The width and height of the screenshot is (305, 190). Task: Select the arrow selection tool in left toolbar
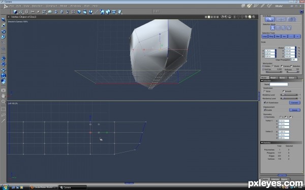click(4, 20)
